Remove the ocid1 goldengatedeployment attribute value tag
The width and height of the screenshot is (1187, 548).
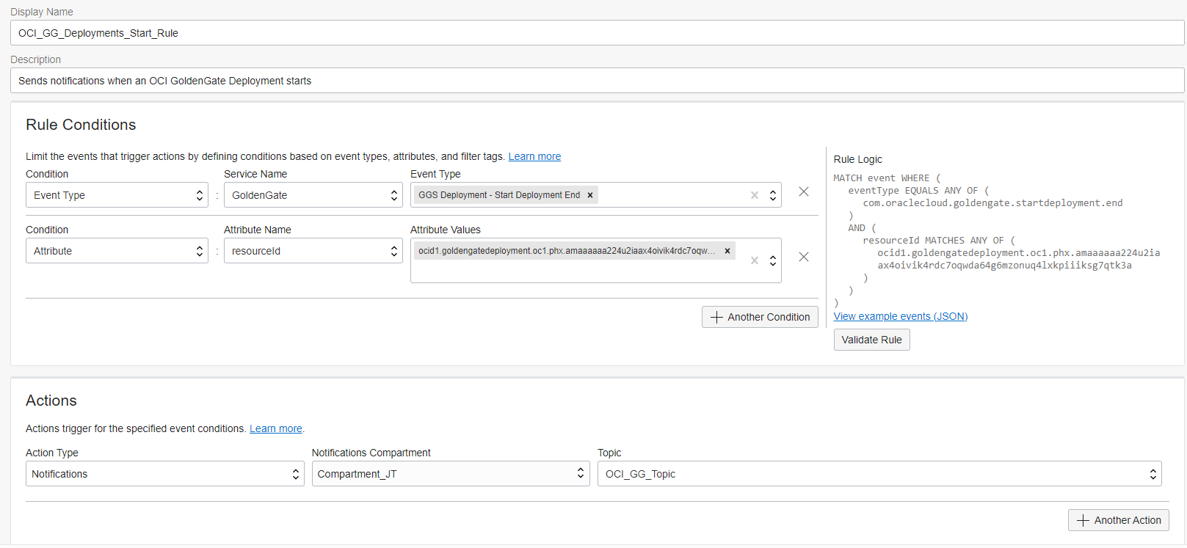tap(727, 251)
